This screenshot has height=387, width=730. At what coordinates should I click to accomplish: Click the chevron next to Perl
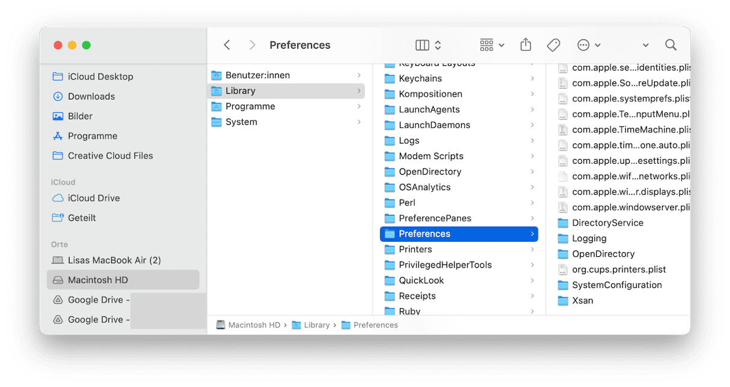(x=532, y=203)
